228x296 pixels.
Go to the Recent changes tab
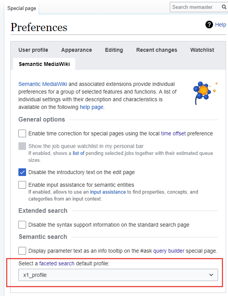pos(157,50)
